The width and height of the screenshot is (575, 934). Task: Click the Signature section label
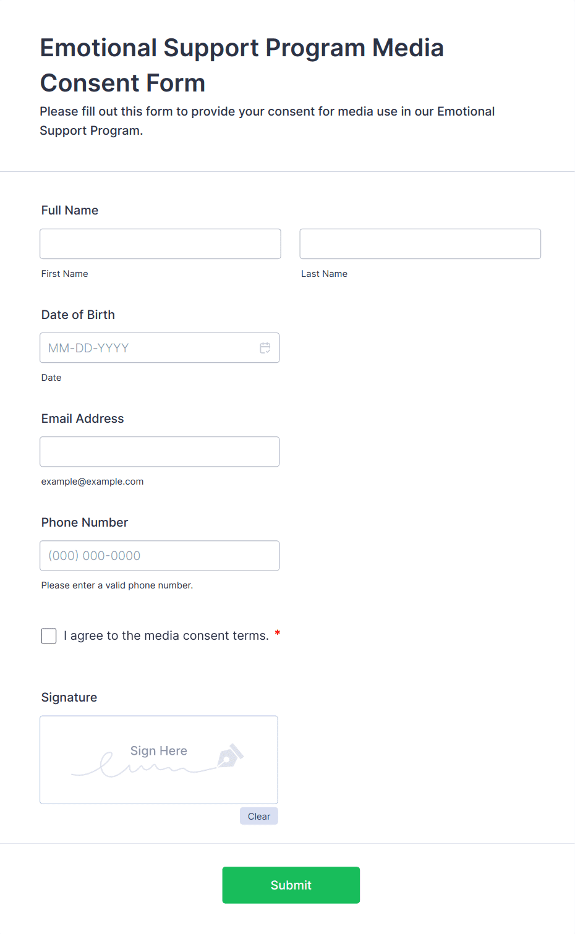tap(69, 697)
